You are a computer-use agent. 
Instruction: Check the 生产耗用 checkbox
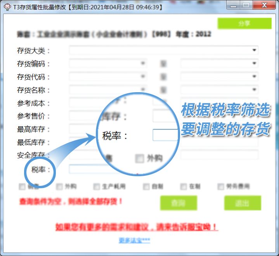coord(97,187)
